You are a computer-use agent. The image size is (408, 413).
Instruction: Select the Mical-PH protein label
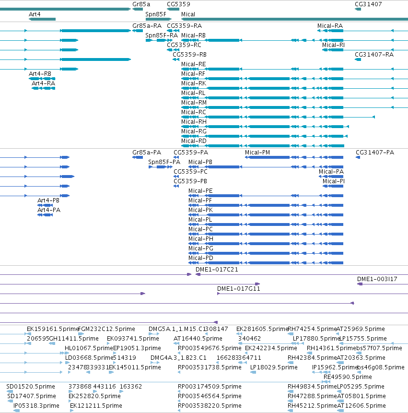(x=201, y=239)
